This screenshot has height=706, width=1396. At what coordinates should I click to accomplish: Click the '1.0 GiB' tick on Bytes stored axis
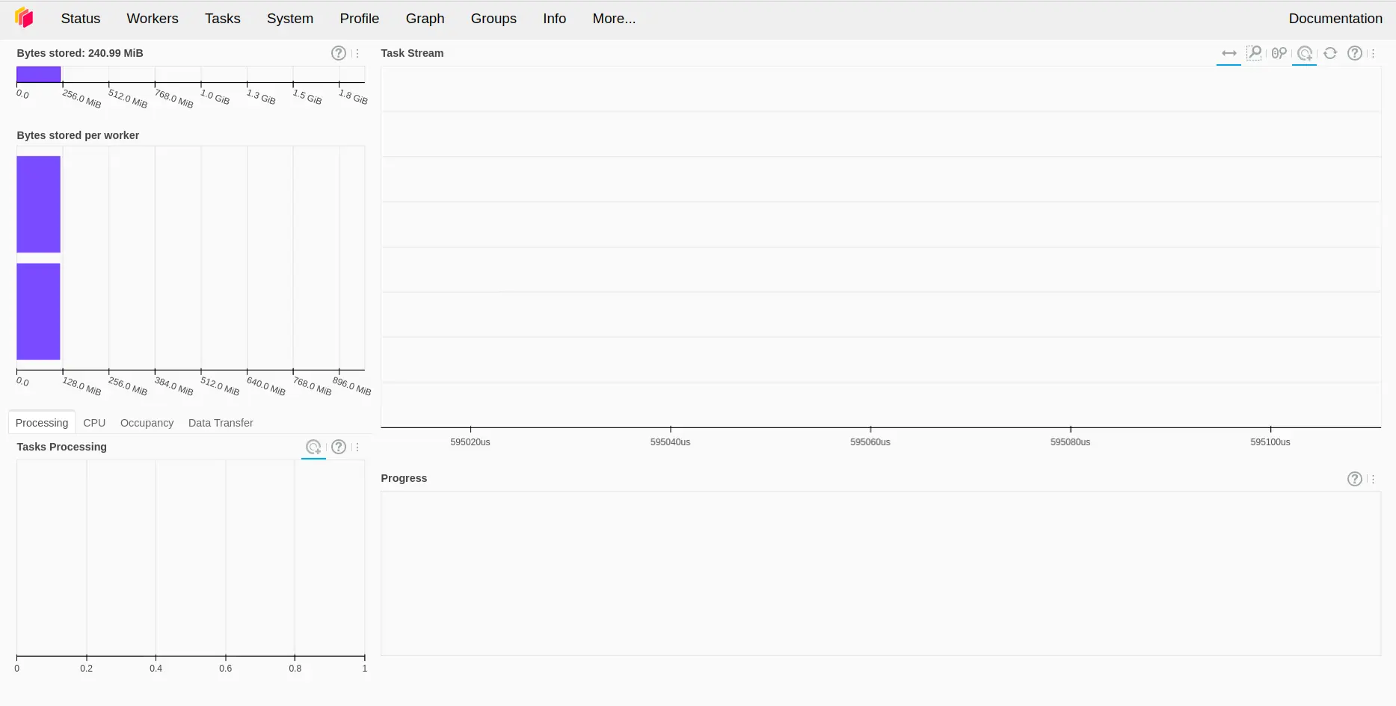(x=215, y=97)
